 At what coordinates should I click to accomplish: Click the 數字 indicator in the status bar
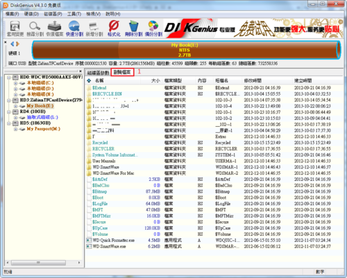pyautogui.click(x=320, y=272)
